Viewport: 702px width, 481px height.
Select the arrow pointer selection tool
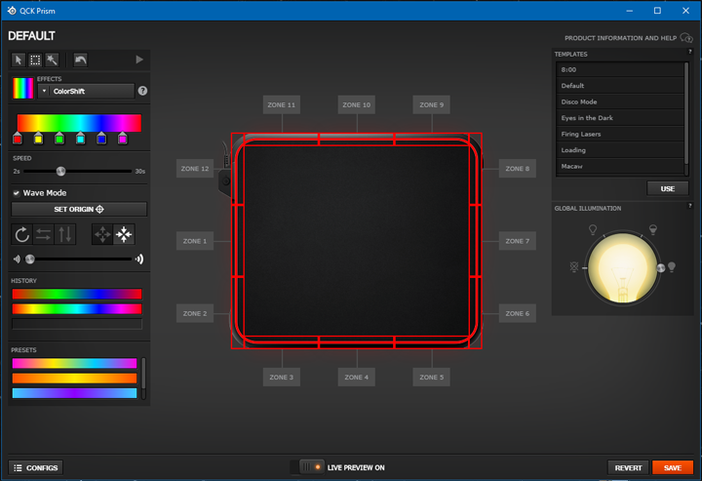(x=19, y=60)
